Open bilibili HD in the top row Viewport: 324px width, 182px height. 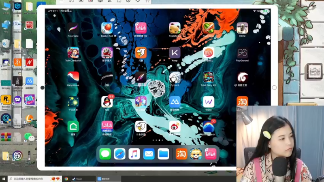141,28
